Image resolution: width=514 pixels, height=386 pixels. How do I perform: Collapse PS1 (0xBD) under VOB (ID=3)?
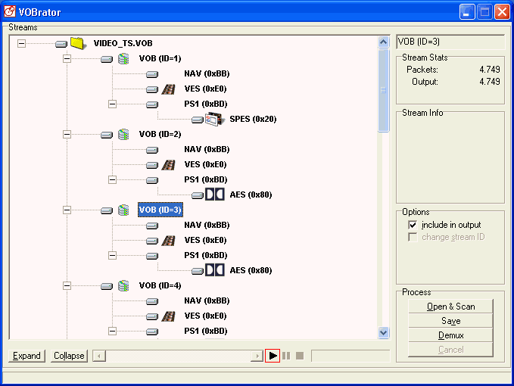[113, 256]
